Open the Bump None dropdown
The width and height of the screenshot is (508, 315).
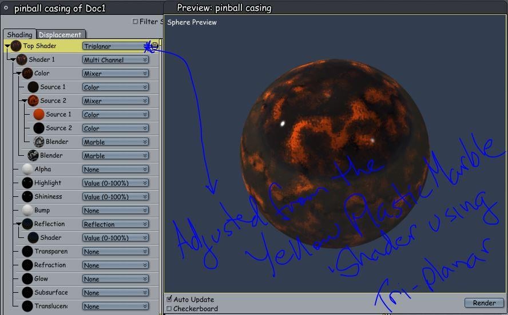tap(116, 211)
